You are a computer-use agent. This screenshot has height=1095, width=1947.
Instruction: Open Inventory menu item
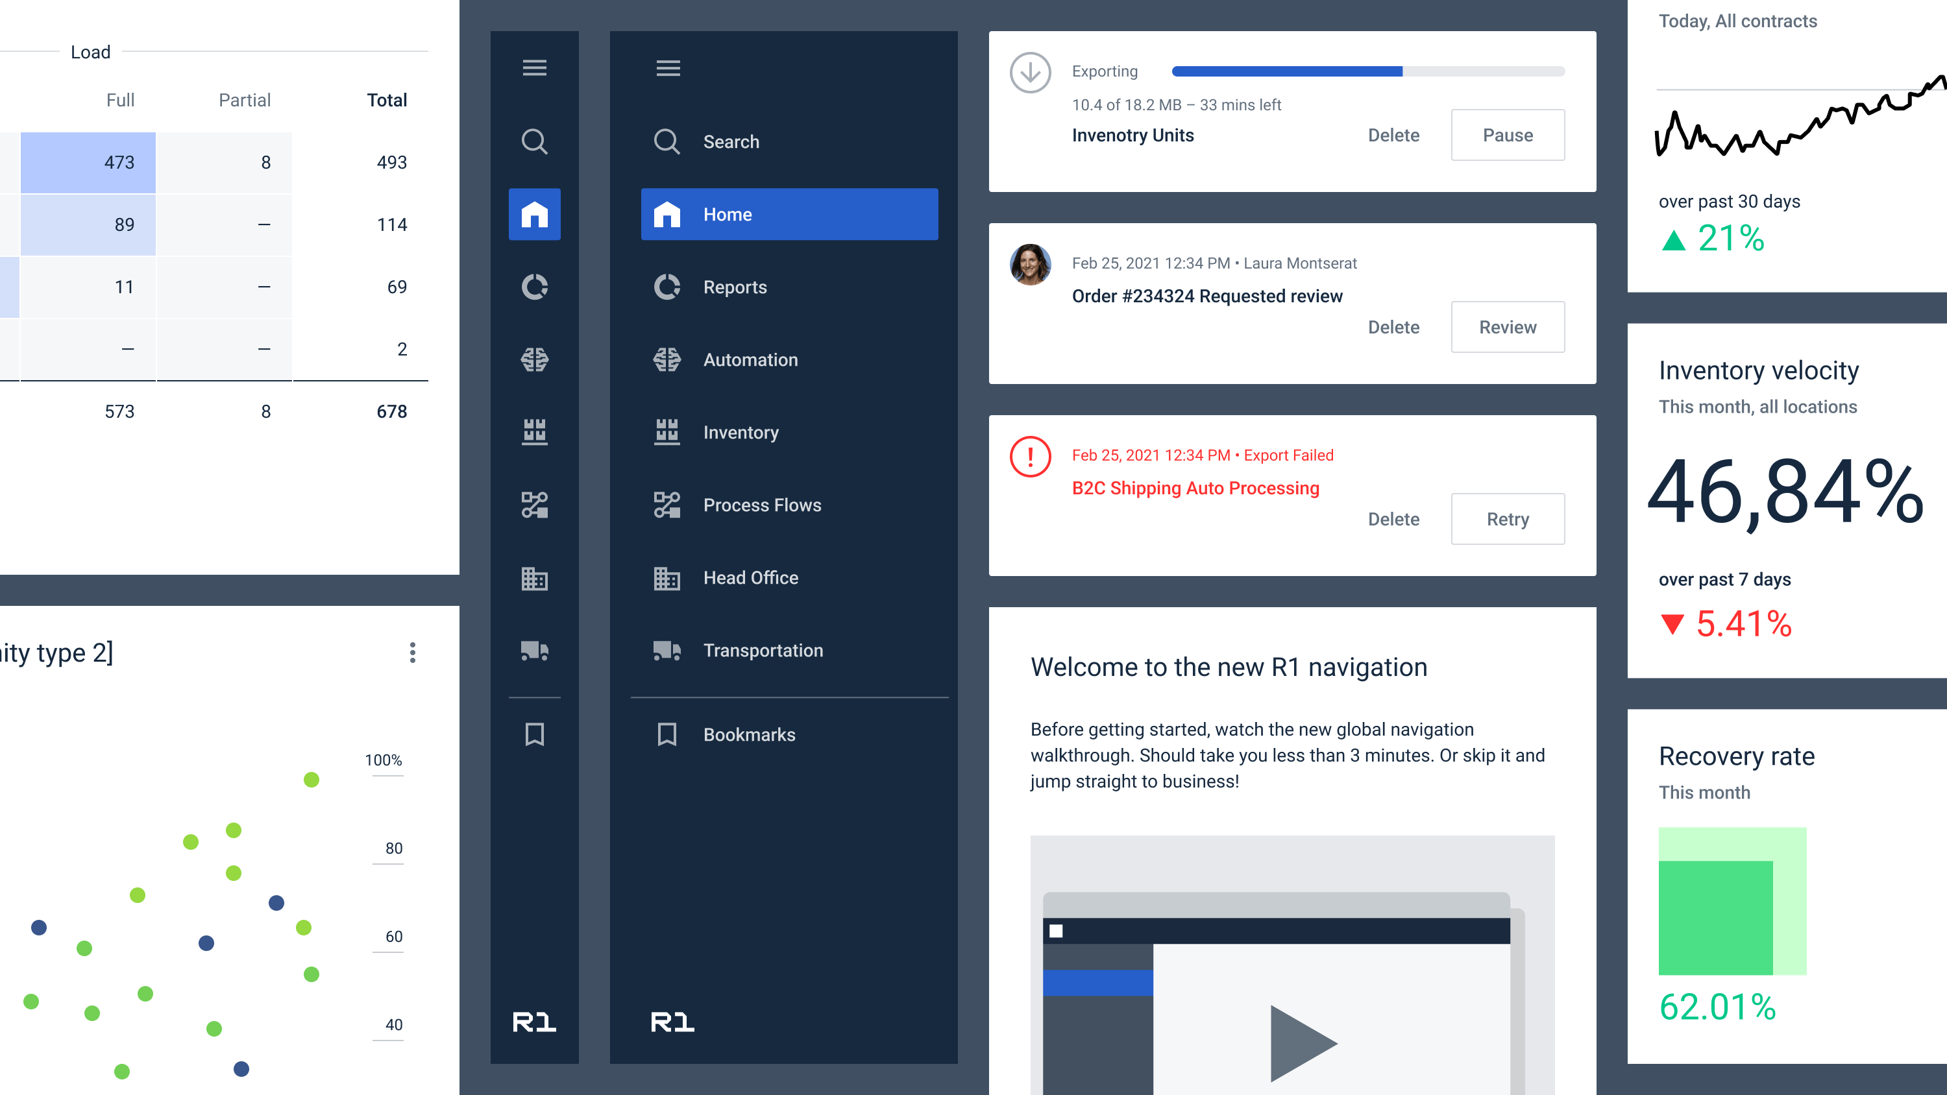pos(789,432)
